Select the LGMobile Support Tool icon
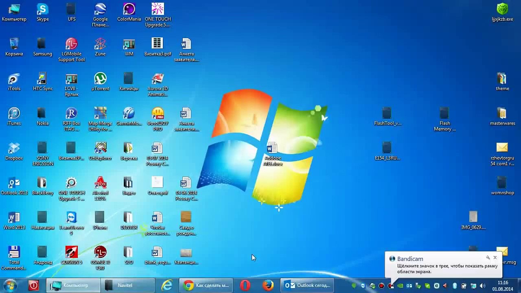Screen dimensions: 521x293 [71, 50]
